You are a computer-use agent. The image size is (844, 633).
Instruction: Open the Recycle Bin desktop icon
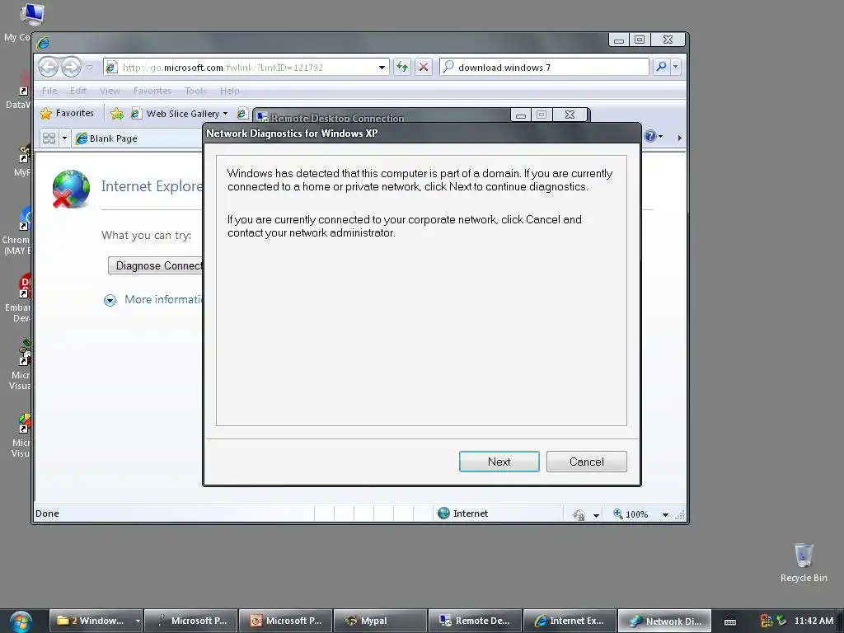coord(804,562)
